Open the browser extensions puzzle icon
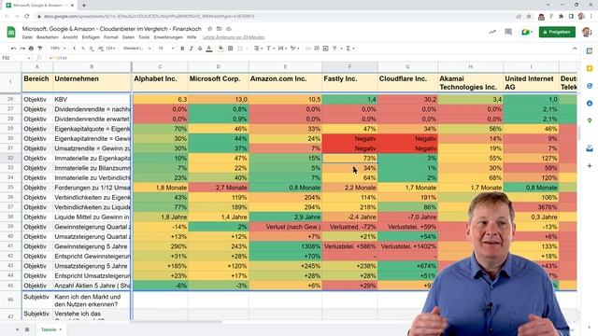598x336 pixels. pyautogui.click(x=561, y=17)
